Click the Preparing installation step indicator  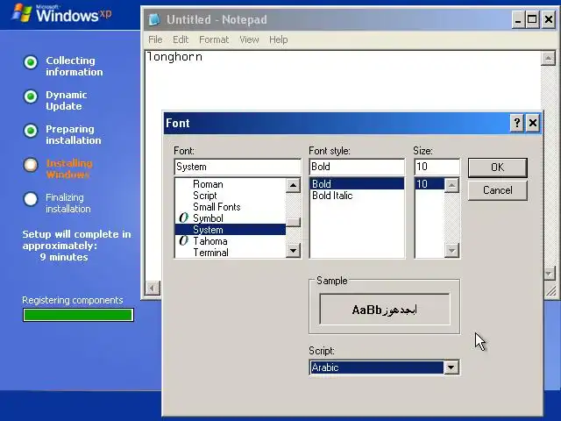pyautogui.click(x=31, y=131)
